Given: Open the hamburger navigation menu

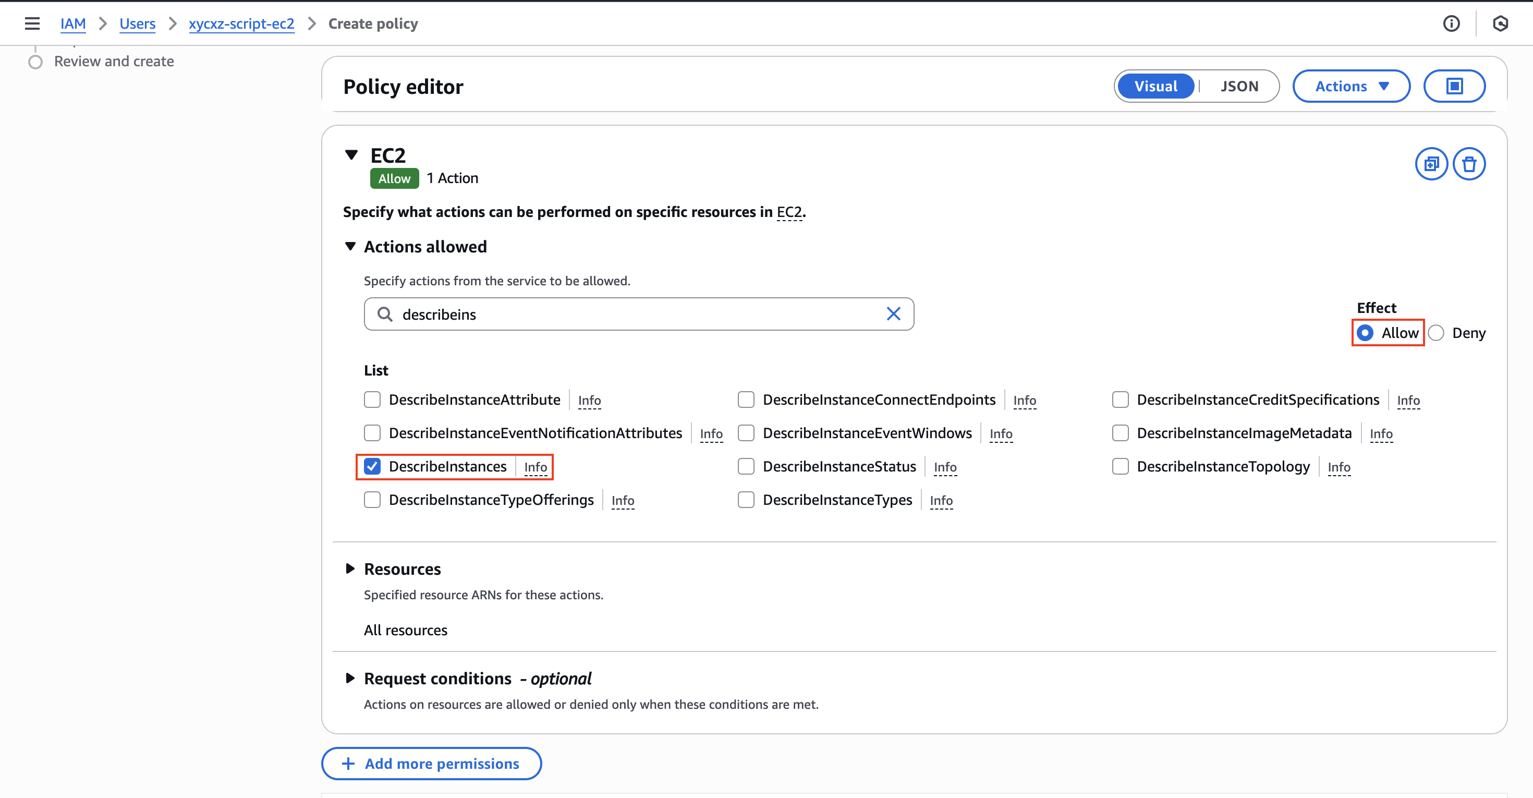Looking at the screenshot, I should point(32,24).
